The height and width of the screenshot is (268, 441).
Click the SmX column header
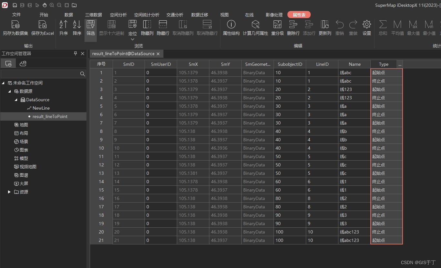click(193, 64)
